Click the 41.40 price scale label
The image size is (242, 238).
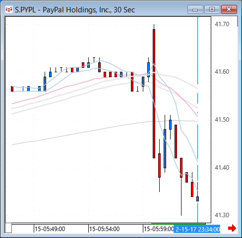point(222,168)
